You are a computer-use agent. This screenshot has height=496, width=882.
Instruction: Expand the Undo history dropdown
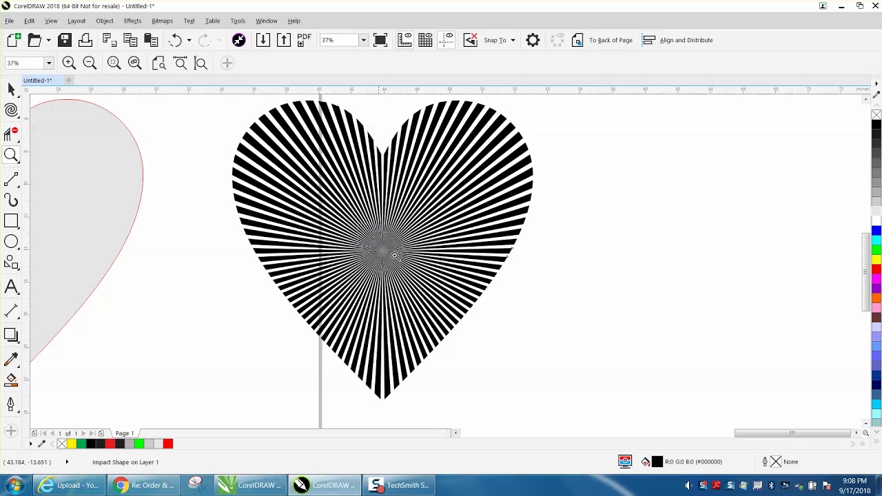189,41
